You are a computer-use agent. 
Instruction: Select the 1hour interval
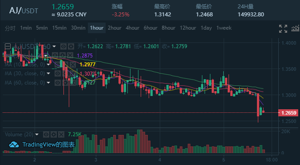[x=97, y=28]
